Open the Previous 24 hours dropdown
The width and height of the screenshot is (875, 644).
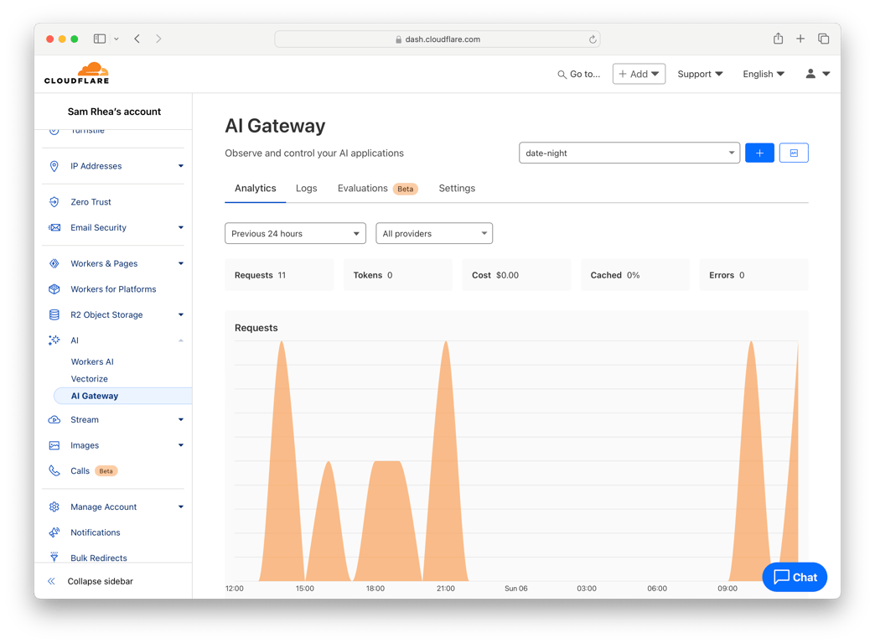[x=295, y=233]
